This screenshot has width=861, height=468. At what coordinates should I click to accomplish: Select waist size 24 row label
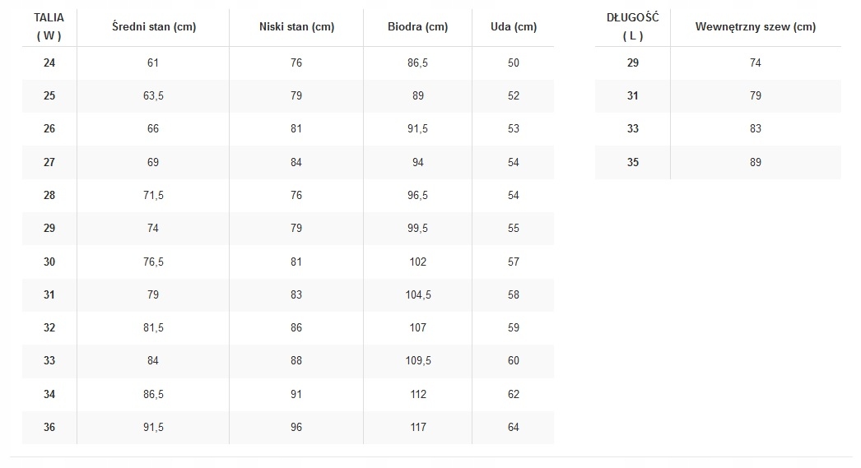(x=49, y=63)
